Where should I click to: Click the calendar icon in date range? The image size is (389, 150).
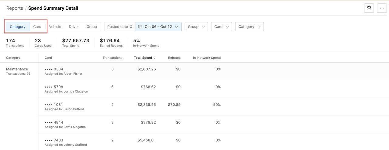140,27
